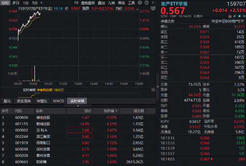This screenshot has height=166, width=246.
Task: Select the MACD indicator tab
Action: point(59,101)
